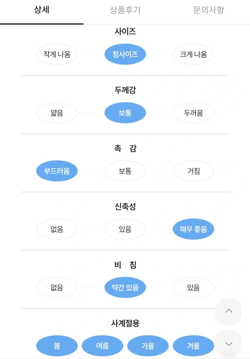250x359 pixels.
Task: Open the 문의사항 tab
Action: tap(208, 10)
